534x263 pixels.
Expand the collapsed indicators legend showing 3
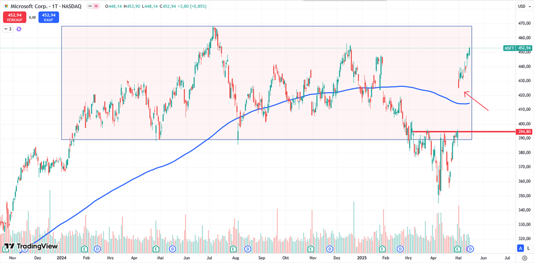tap(8, 29)
